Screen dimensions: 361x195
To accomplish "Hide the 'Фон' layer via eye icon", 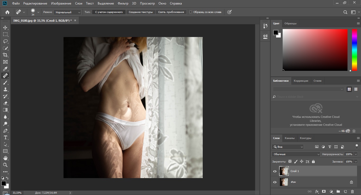I will [275, 182].
